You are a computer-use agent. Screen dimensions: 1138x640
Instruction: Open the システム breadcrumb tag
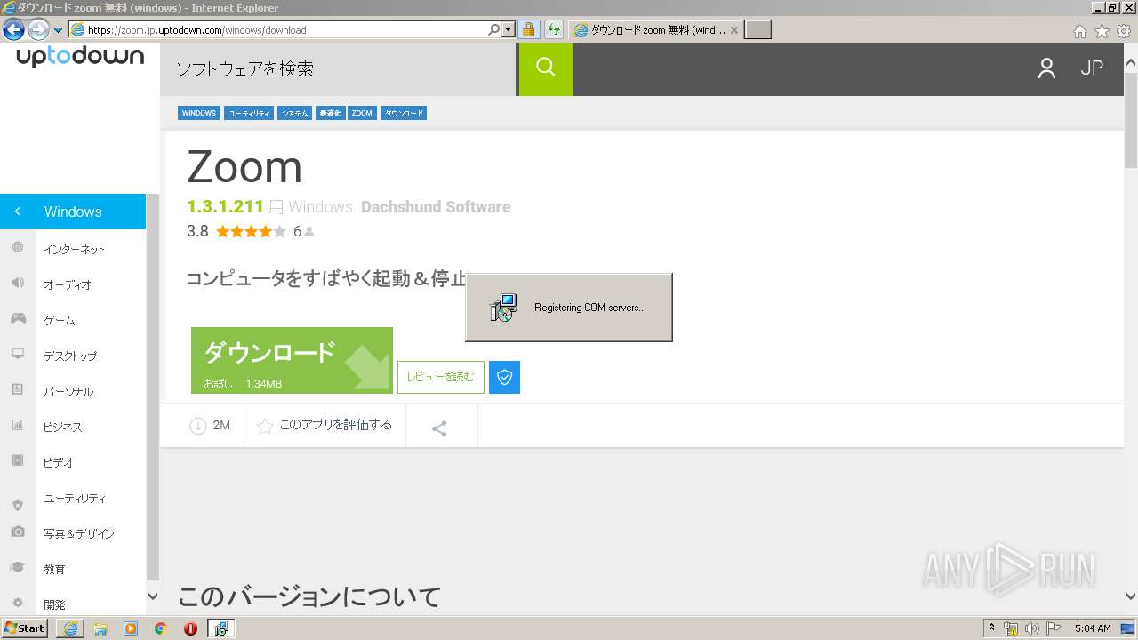(294, 113)
